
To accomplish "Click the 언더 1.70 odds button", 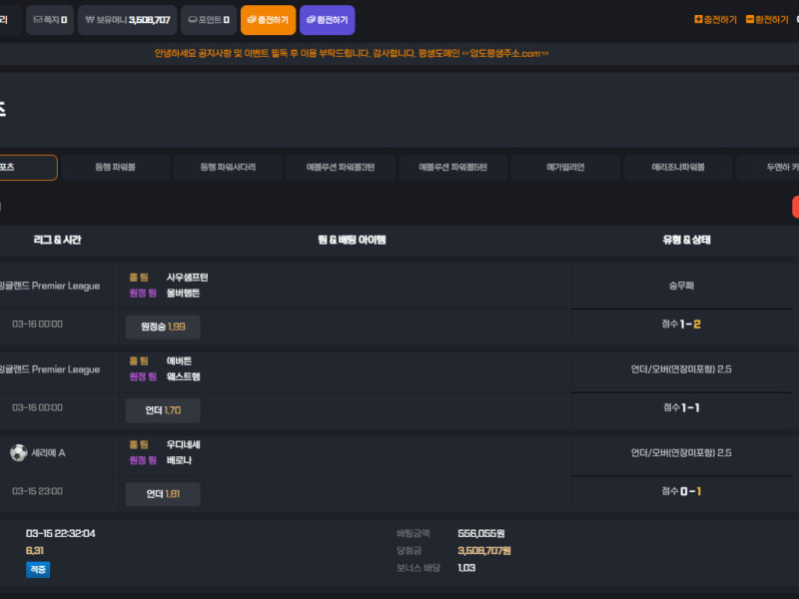I will [x=163, y=409].
